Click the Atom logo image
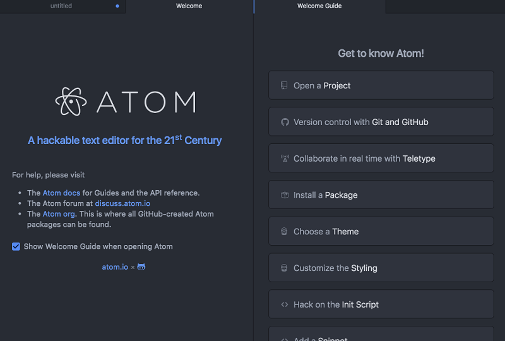This screenshot has width=505, height=341. point(126,102)
